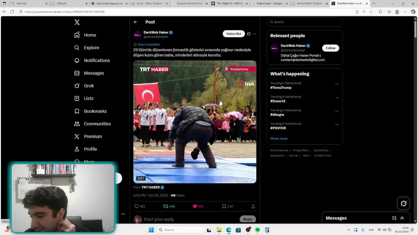
Task: Open more options for #2voor12 trend
Action: 337,98
